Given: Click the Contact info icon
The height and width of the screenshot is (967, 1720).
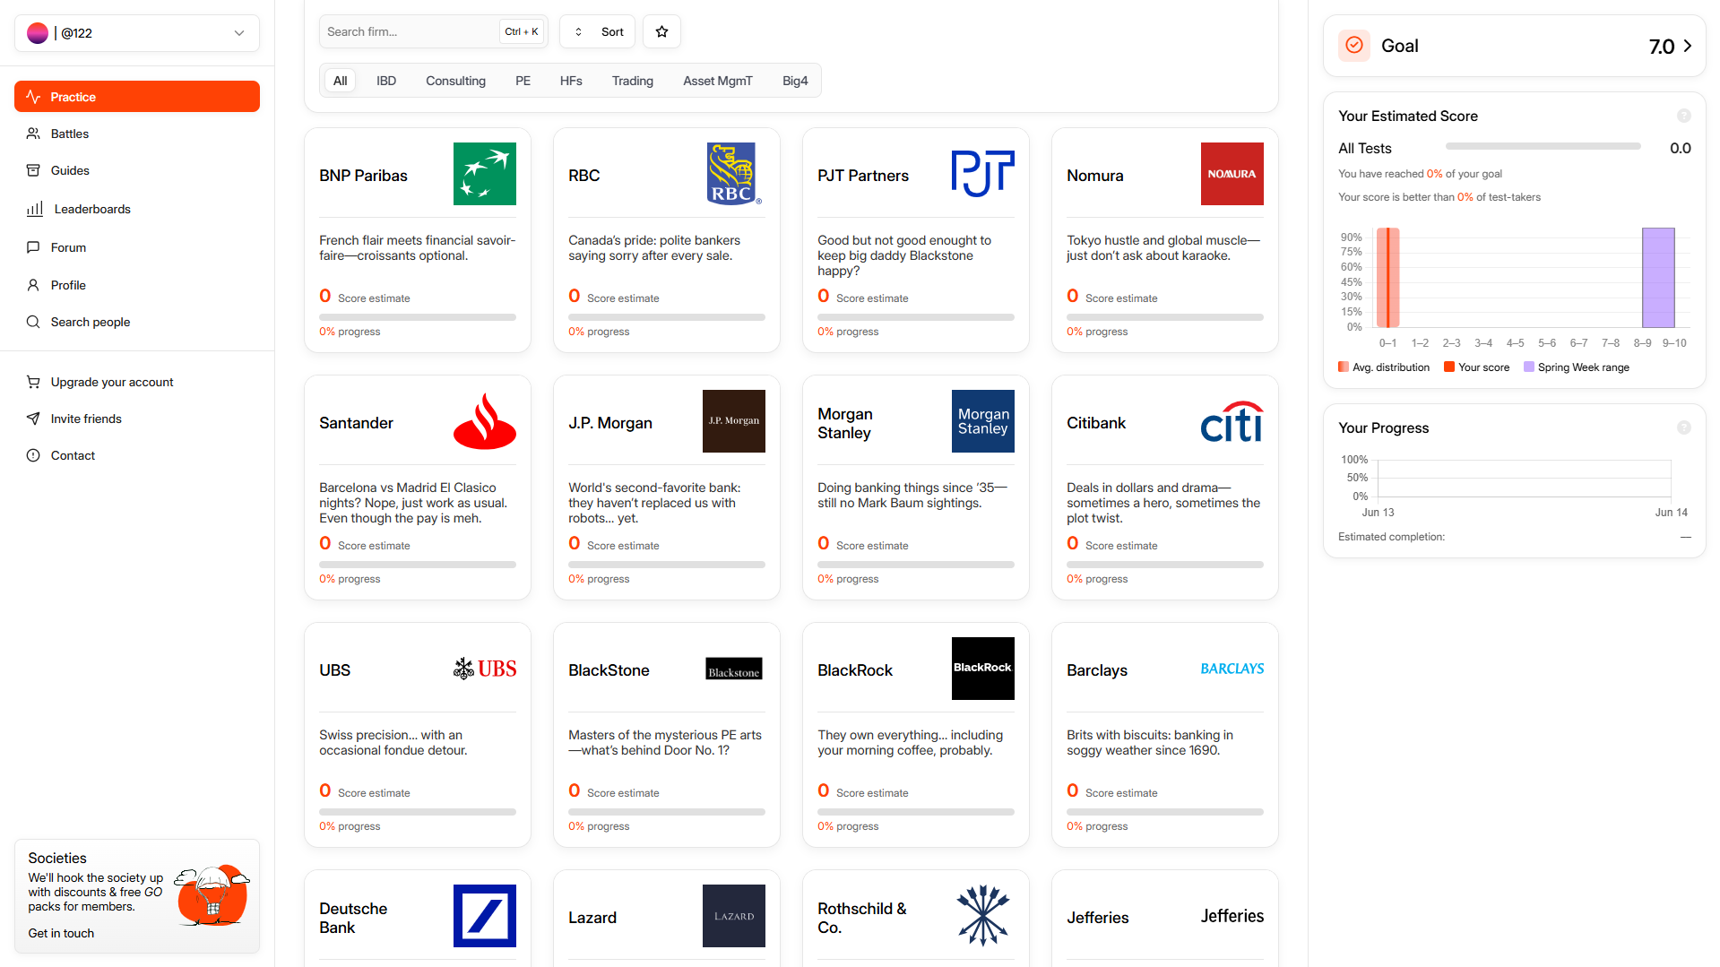Looking at the screenshot, I should (33, 455).
